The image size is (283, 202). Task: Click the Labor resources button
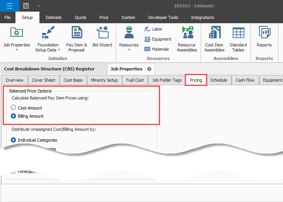(x=153, y=29)
